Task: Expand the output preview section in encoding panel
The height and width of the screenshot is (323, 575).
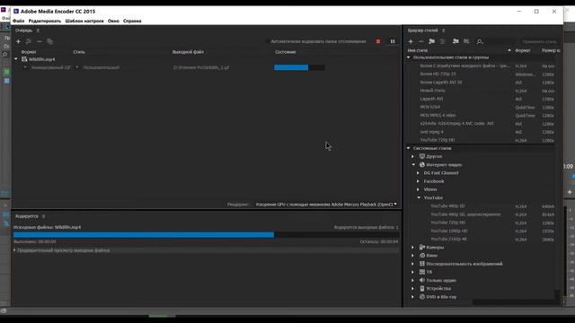Action: pyautogui.click(x=14, y=250)
